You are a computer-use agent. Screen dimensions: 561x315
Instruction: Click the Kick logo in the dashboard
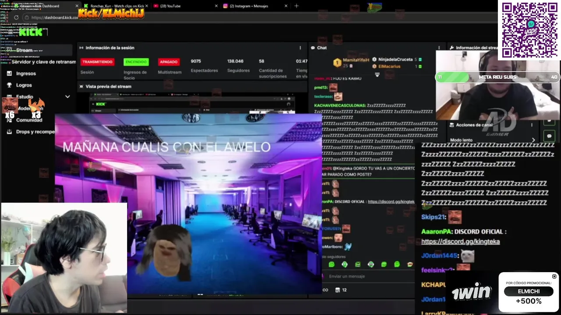pos(31,31)
